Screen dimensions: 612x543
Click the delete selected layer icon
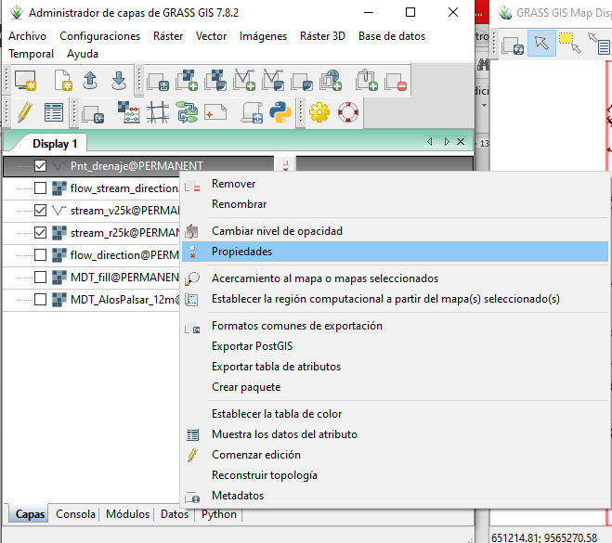tap(397, 81)
